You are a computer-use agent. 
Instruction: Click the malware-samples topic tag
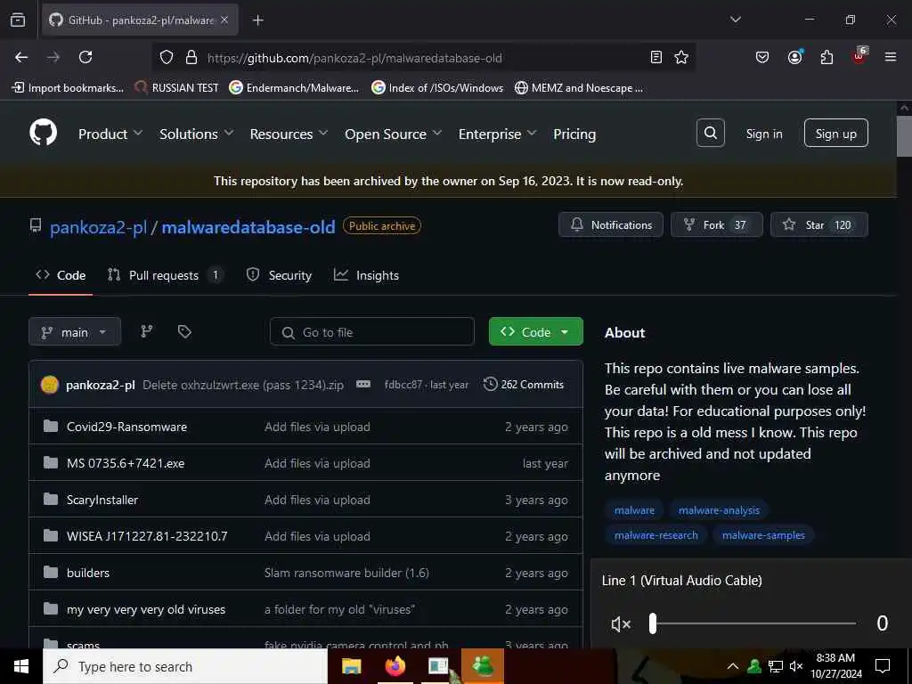(763, 535)
